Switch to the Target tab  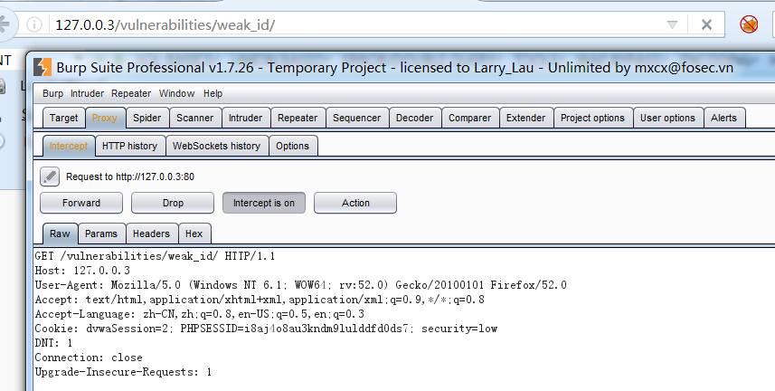(64, 118)
